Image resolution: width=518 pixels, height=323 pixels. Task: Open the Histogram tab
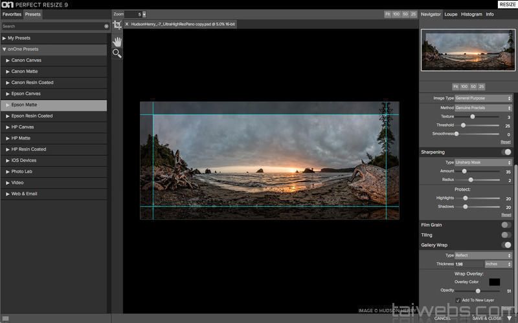(x=471, y=14)
